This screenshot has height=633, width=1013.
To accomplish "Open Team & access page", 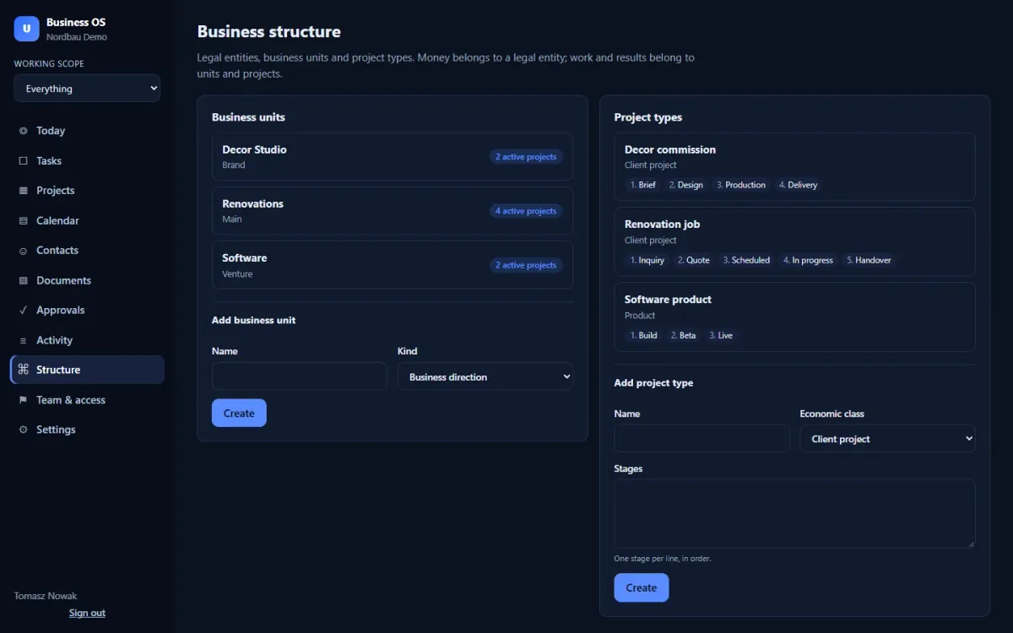I will [87, 400].
